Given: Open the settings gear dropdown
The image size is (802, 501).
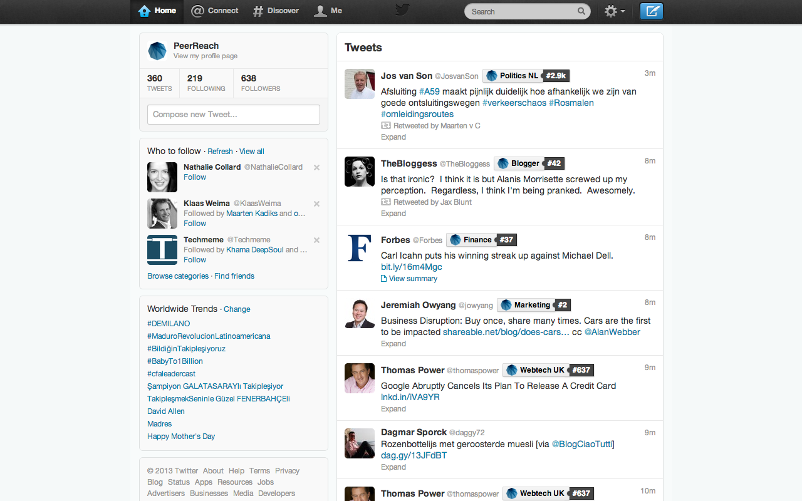Looking at the screenshot, I should [x=614, y=11].
